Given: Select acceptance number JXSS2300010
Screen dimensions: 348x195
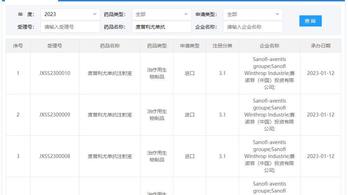Looking at the screenshot, I should pyautogui.click(x=55, y=73).
